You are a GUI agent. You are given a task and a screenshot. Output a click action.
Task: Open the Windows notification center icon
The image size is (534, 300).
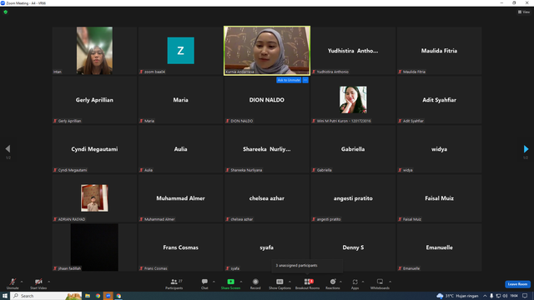(x=525, y=296)
